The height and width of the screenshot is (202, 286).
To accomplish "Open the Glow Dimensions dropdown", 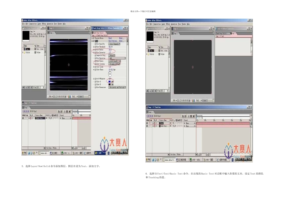I will click(117, 87).
